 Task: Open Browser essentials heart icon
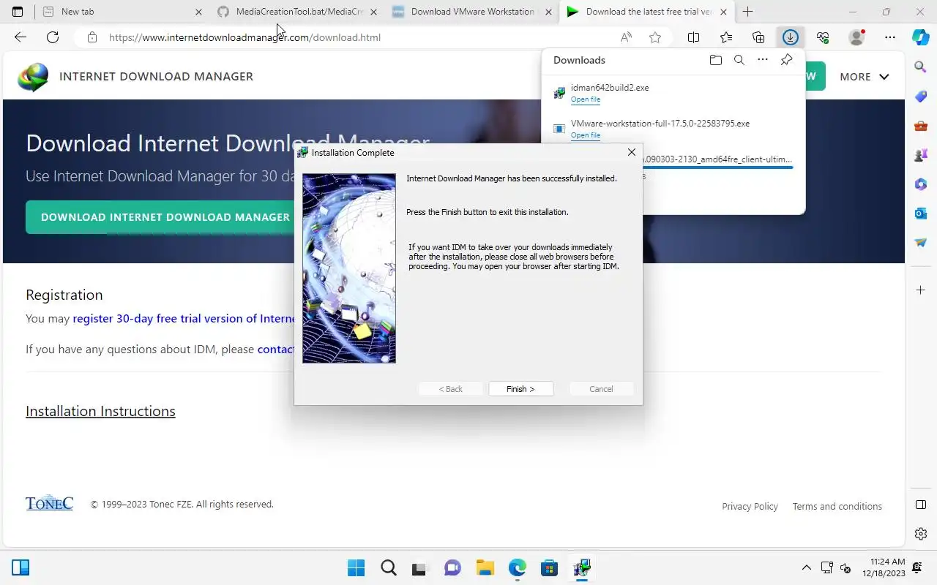click(823, 37)
